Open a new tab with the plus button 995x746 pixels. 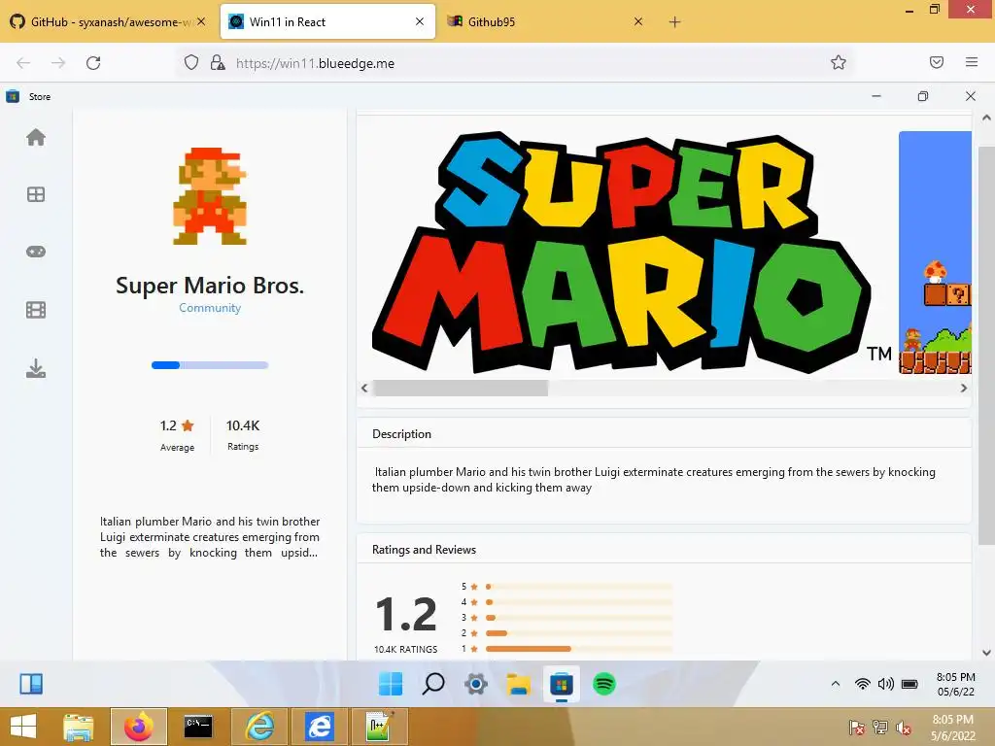point(674,22)
